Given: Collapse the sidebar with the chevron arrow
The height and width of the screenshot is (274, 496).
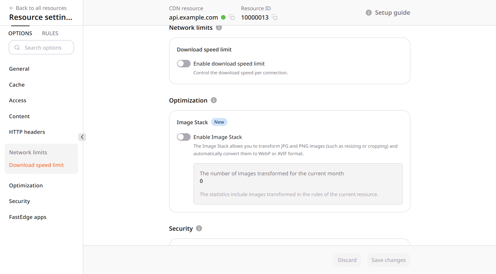Looking at the screenshot, I should (82, 137).
